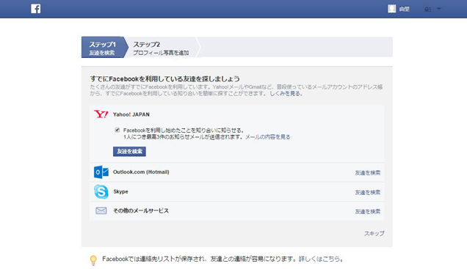The width and height of the screenshot is (467, 269).
Task: Expand the Outlook.com (Hotmail) row
Action: pos(236,172)
